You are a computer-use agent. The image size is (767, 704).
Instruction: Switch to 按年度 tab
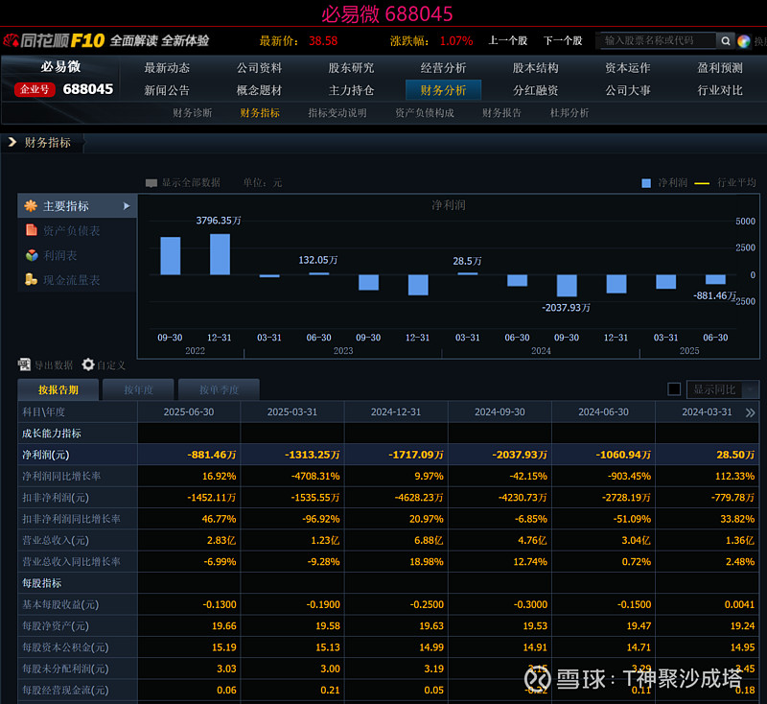(x=138, y=390)
